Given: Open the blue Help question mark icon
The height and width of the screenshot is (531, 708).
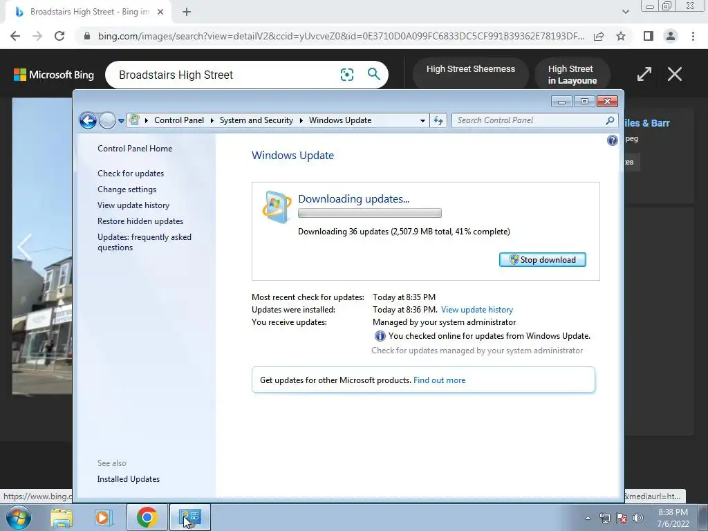Looking at the screenshot, I should 613,140.
